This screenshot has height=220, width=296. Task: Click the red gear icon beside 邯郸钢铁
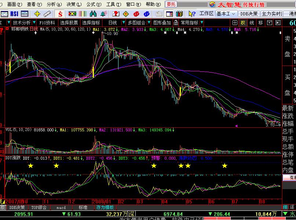click(x=7, y=29)
